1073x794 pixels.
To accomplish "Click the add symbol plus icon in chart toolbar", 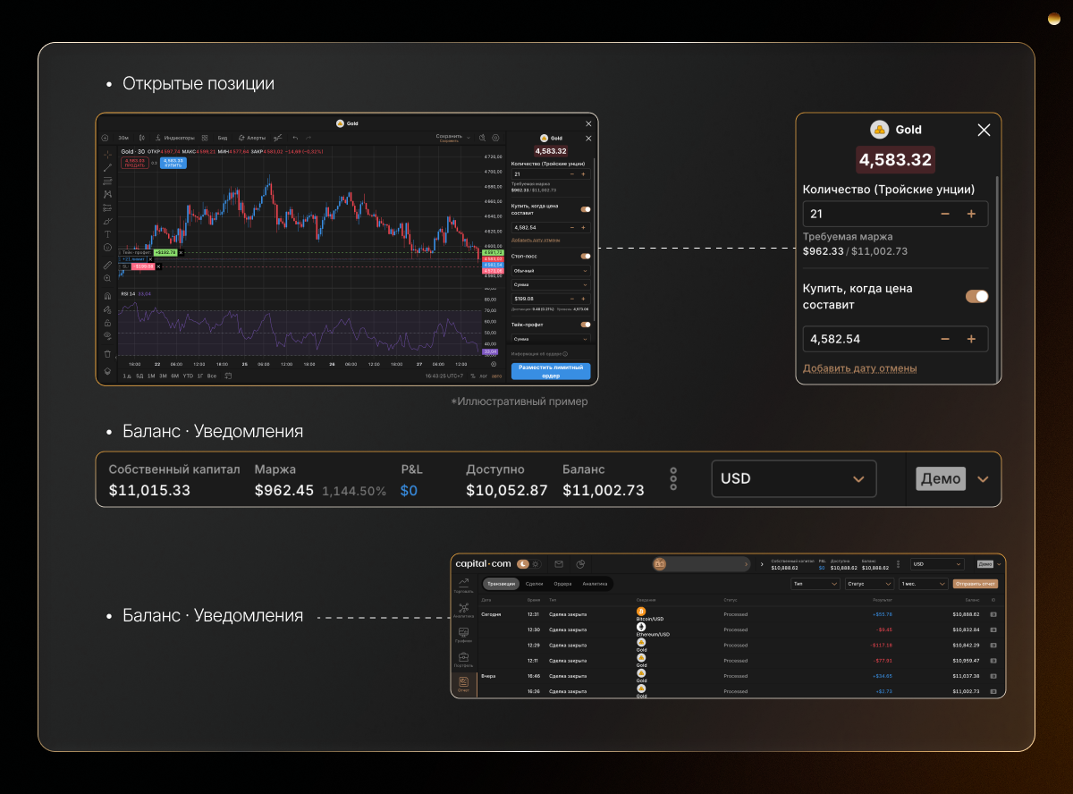I will pyautogui.click(x=105, y=138).
